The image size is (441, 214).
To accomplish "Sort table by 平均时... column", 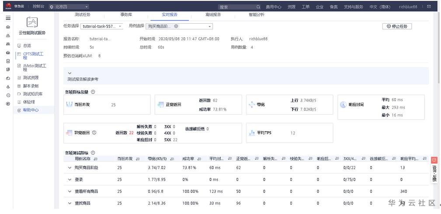I will tap(230, 159).
